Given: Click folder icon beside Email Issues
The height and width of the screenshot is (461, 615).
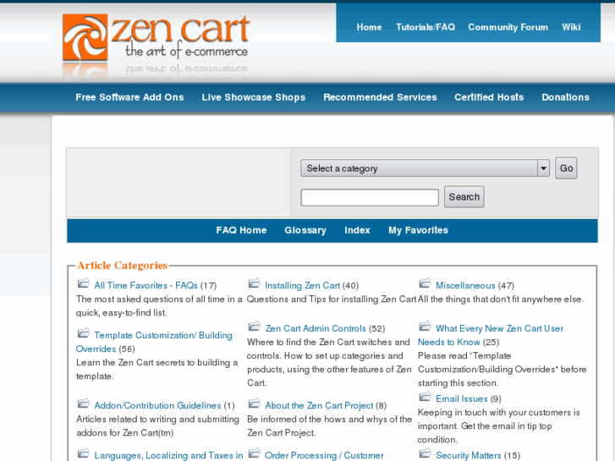Looking at the screenshot, I should [x=425, y=397].
